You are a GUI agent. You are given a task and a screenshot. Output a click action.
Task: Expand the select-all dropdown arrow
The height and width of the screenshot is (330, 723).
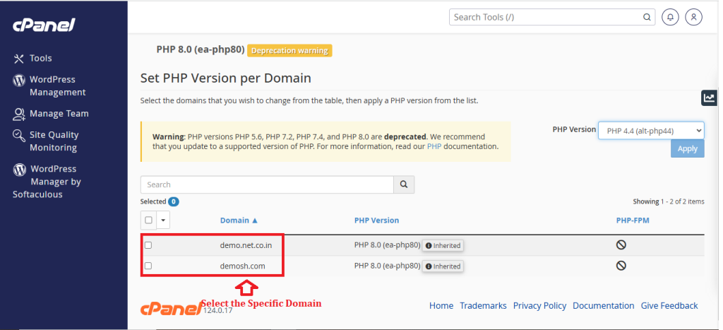coord(163,220)
